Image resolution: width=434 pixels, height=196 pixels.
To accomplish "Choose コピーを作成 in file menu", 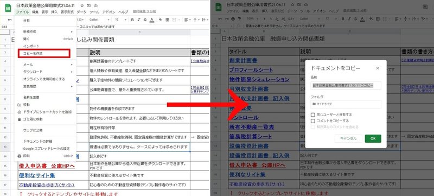I will click(44, 53).
